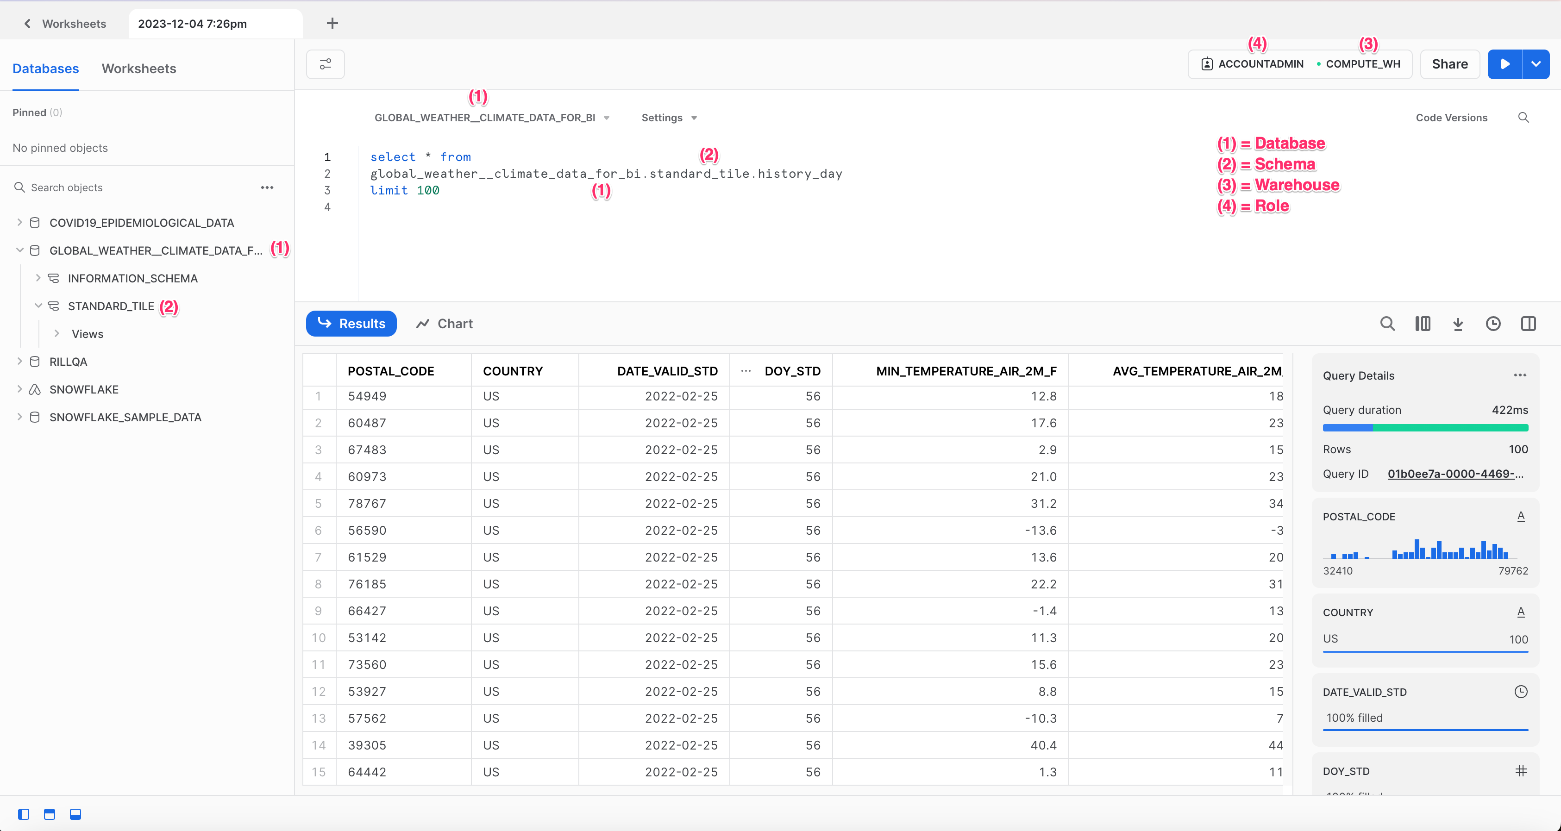Add a new worksheet tab with plus
The image size is (1561, 831).
(332, 24)
